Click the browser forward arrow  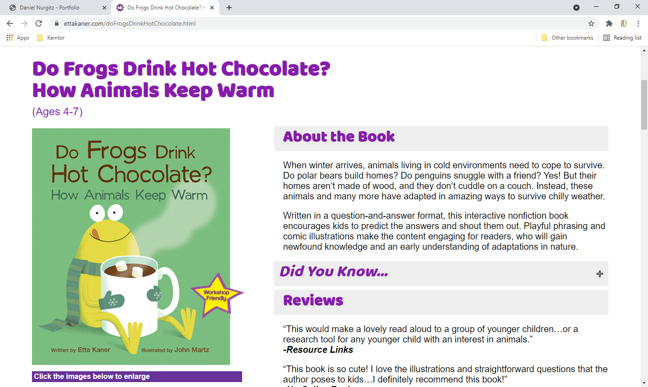click(24, 23)
